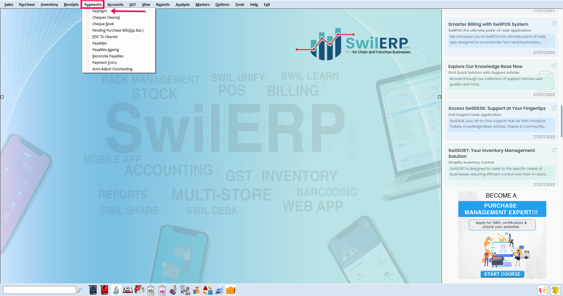
Task: Open the RE clipboard receipt entry icon
Action: point(151,290)
